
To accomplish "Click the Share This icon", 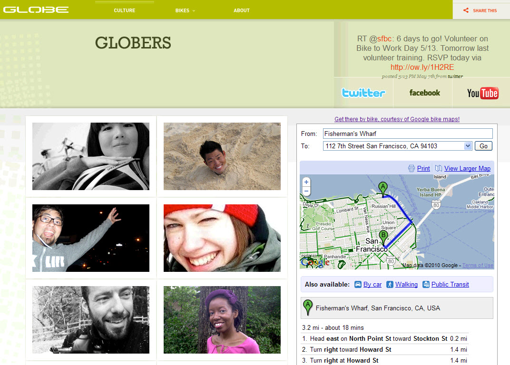I will (x=466, y=10).
